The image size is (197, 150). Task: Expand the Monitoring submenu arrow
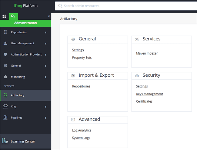[x=45, y=77]
